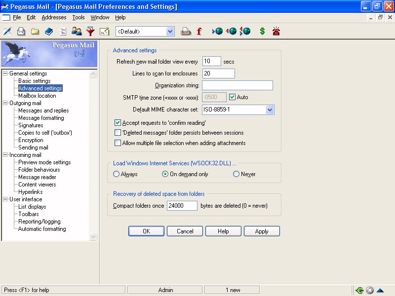Enable multiple file selection when adding attachments

(x=118, y=143)
